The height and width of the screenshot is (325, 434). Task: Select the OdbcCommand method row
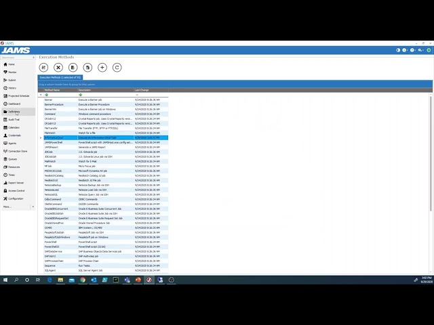[106, 199]
